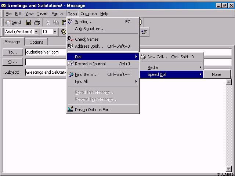Image resolution: width=235 pixels, height=176 pixels.
Task: Click the Save floppy disk icon
Action: tap(29, 22)
